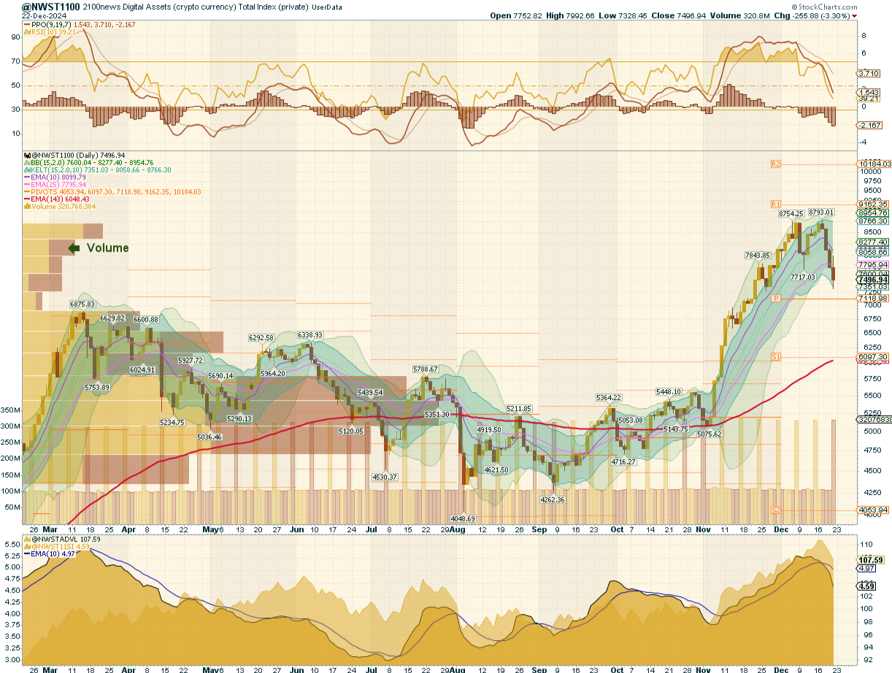The height and width of the screenshot is (673, 892).
Task: Click the candlestick icon beside @NWST1100 (Daily)
Action: point(27,155)
